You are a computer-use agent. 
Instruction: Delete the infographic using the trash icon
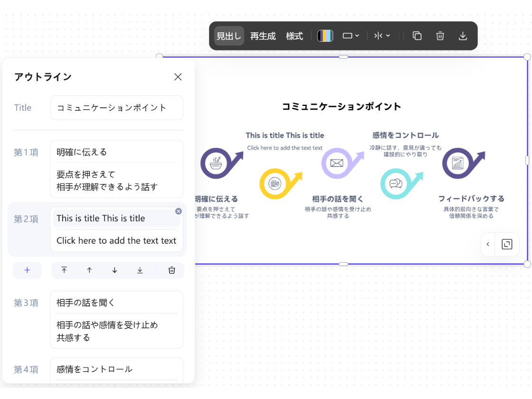tap(440, 36)
